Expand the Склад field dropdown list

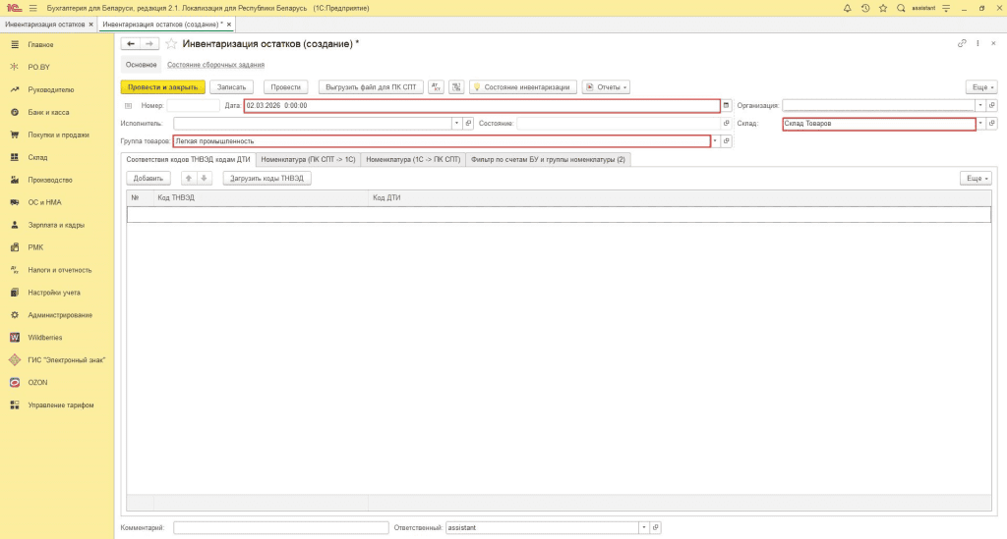click(x=980, y=125)
